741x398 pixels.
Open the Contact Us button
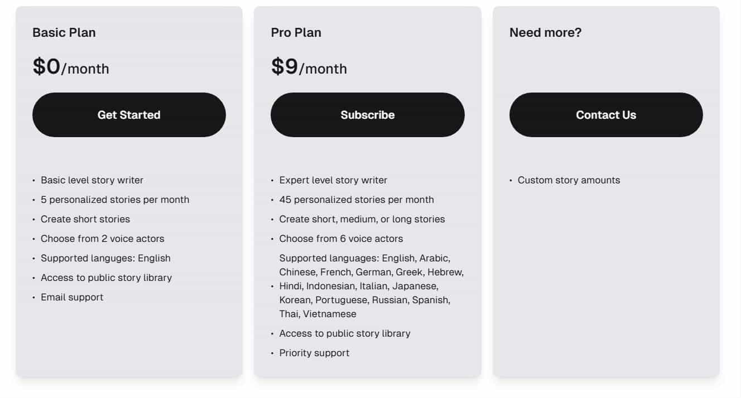606,115
